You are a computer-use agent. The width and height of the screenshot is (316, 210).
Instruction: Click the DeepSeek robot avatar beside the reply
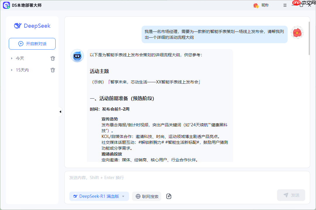tap(77, 56)
